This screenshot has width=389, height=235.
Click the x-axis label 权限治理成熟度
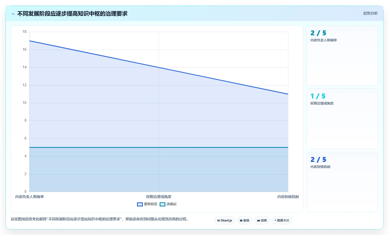159,197
